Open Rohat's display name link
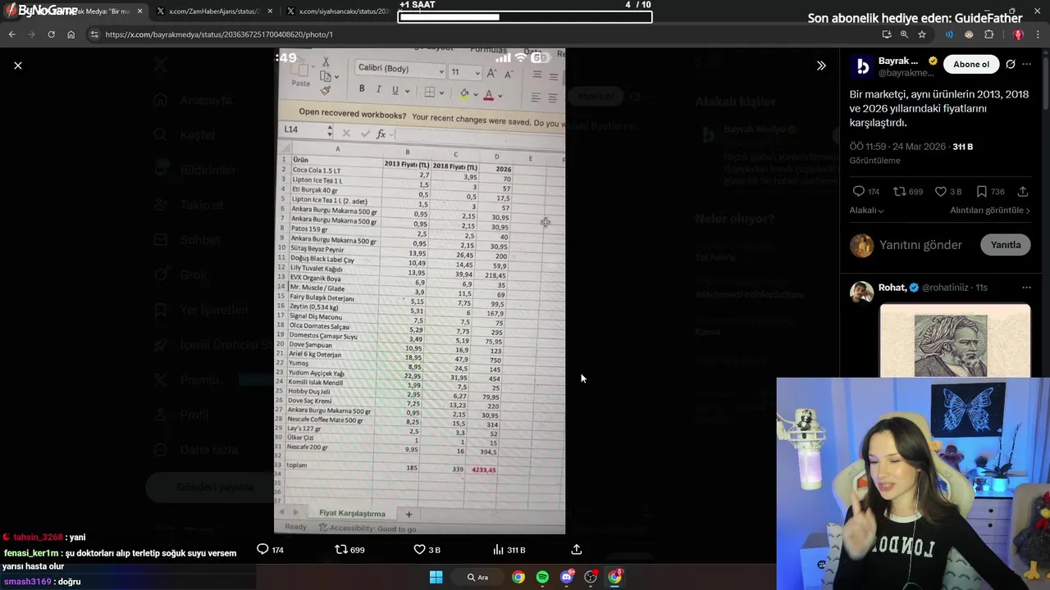The image size is (1050, 590). [892, 288]
